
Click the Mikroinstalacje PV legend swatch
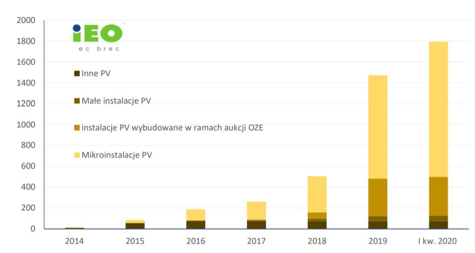(77, 155)
